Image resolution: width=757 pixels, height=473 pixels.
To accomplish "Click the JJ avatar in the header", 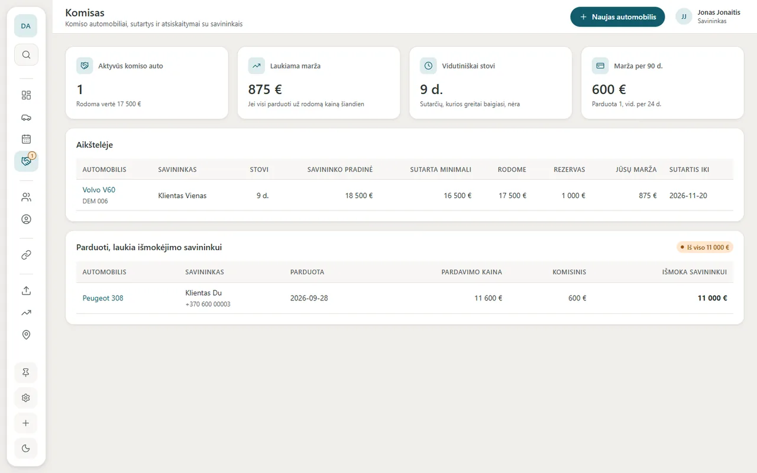I will 684,17.
